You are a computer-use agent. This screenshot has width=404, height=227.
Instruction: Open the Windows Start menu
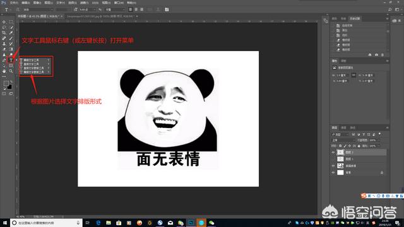(x=4, y=223)
